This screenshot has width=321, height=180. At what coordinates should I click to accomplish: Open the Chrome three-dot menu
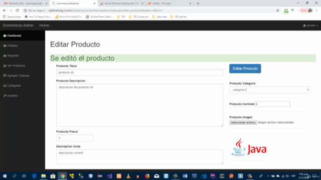[x=316, y=10]
